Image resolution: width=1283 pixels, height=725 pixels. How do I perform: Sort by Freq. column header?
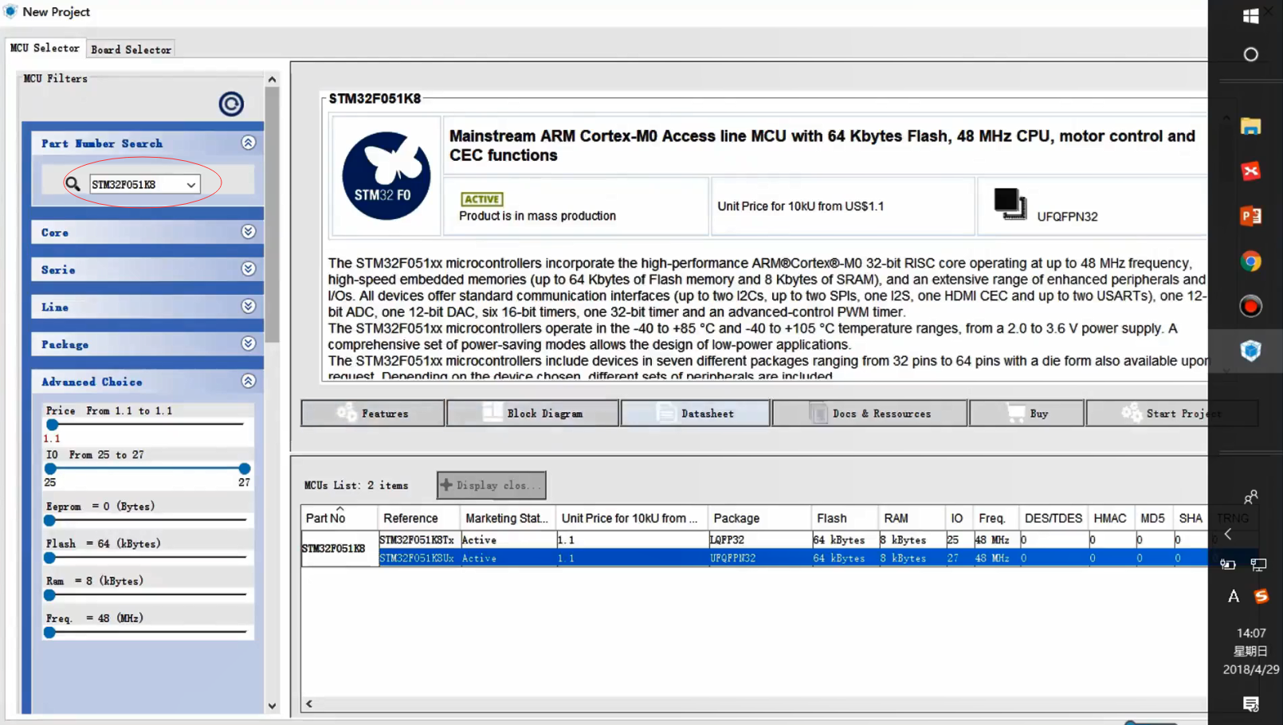click(995, 518)
